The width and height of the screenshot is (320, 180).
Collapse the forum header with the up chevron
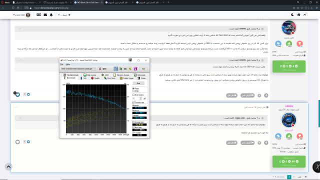(x=304, y=14)
